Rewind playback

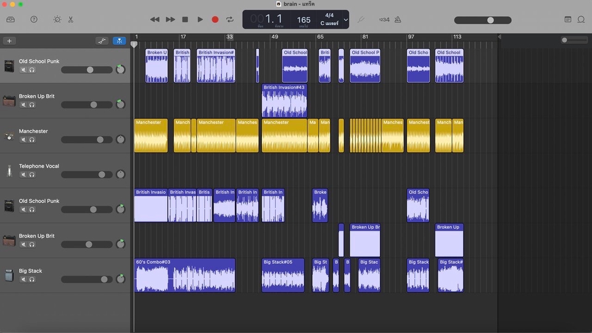[x=154, y=19]
